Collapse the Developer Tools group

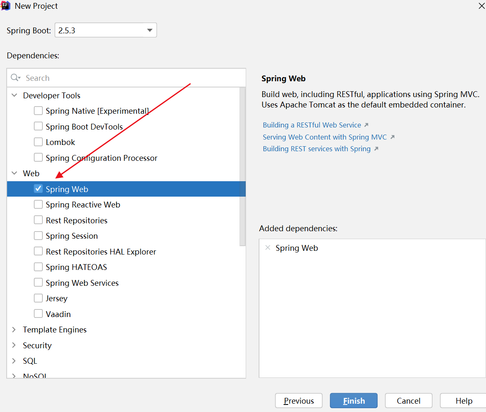pos(15,95)
